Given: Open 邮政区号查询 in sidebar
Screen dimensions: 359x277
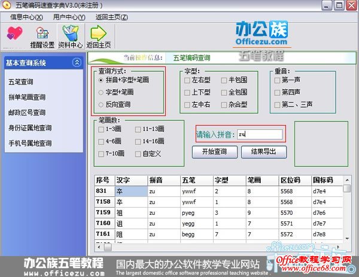Looking at the screenshot, I should coord(27,112).
